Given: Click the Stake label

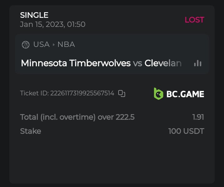Looking at the screenshot, I should (30, 131).
